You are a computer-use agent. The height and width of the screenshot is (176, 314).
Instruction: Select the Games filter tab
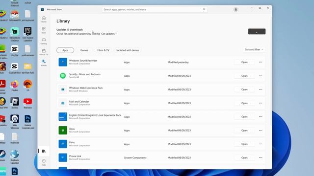click(84, 50)
